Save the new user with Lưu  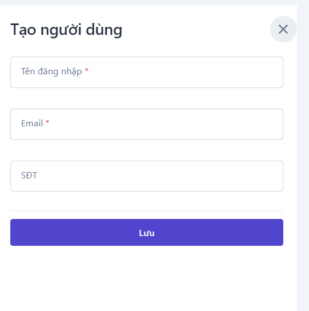147,232
